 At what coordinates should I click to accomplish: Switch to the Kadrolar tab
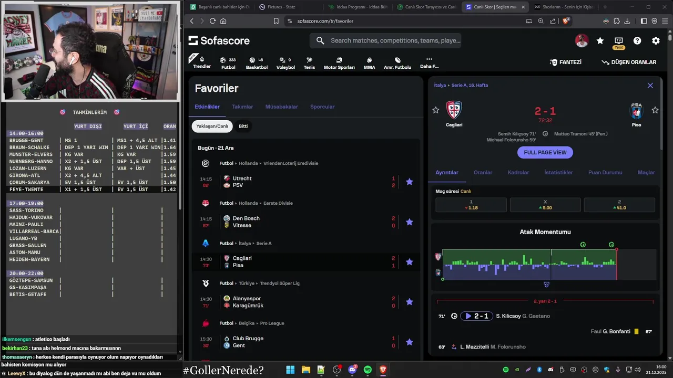(518, 172)
